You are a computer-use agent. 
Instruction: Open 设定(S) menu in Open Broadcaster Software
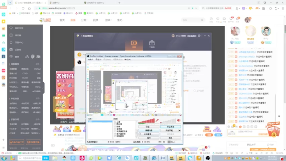pyautogui.click(x=98, y=59)
